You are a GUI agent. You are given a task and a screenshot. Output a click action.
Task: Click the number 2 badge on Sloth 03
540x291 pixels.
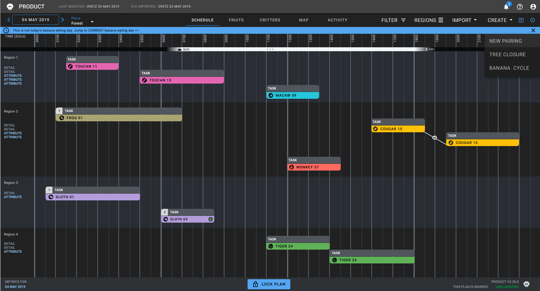coord(165,212)
